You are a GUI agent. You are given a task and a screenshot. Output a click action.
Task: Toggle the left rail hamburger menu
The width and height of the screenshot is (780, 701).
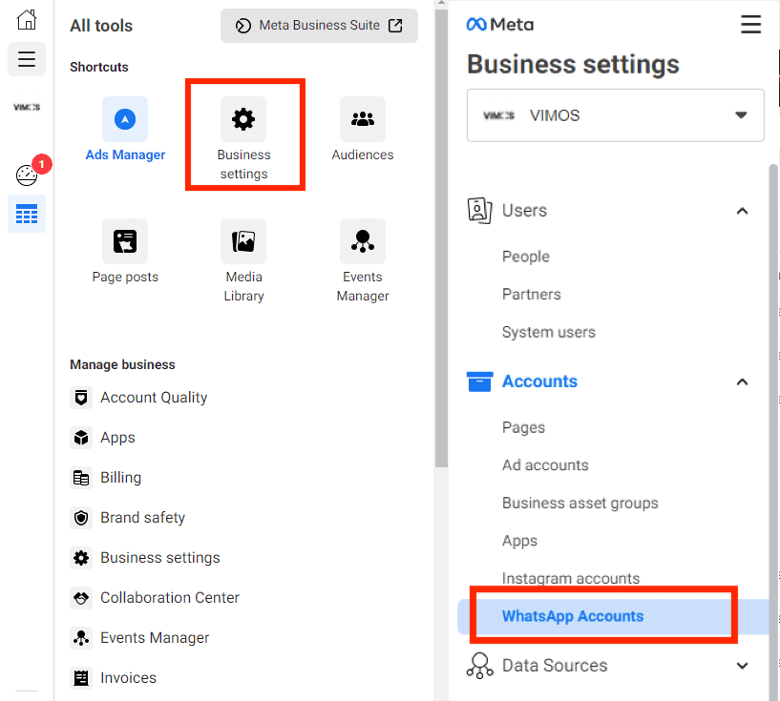tap(27, 59)
